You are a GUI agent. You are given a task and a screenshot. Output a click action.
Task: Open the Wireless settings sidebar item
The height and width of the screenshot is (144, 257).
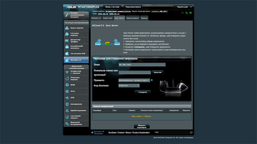(x=76, y=72)
